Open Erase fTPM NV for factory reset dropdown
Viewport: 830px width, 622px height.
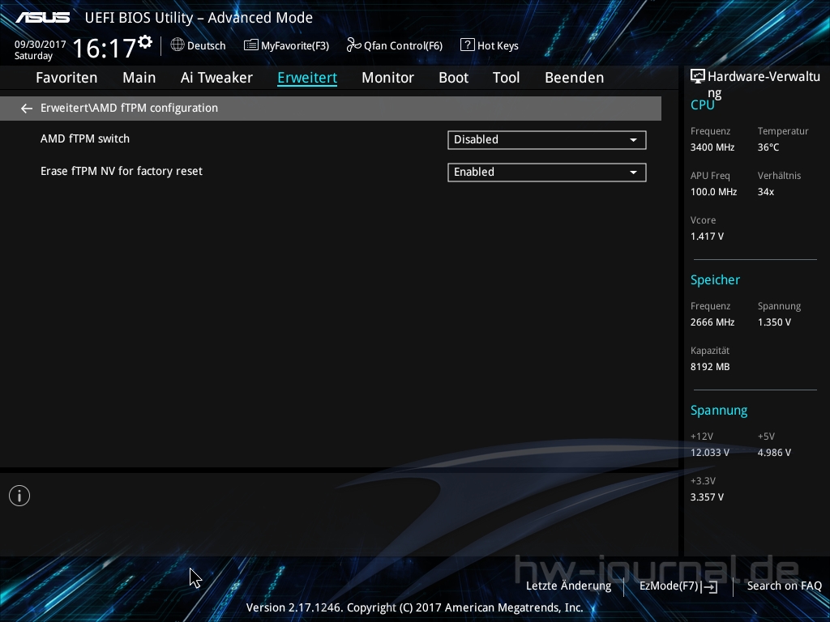click(x=547, y=172)
